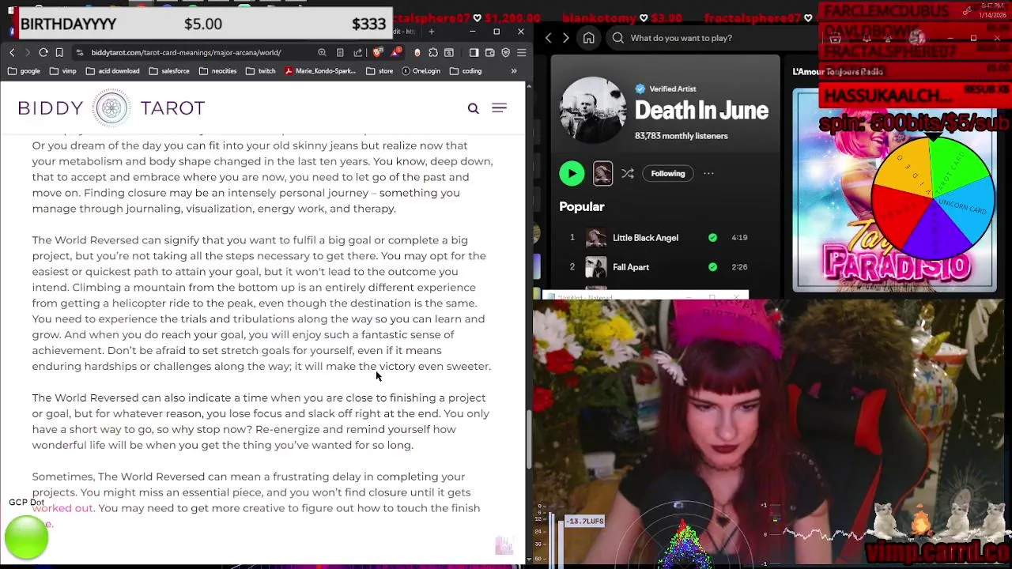Bookmark this page in browser toolbar

point(59,52)
